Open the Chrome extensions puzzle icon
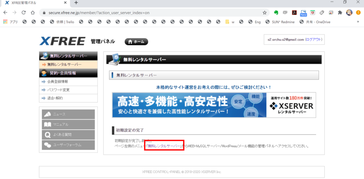The height and width of the screenshot is (179, 364). (x=340, y=12)
